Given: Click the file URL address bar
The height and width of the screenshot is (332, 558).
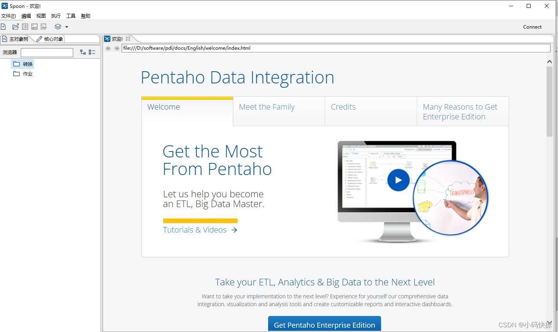Looking at the screenshot, I should pyautogui.click(x=336, y=48).
